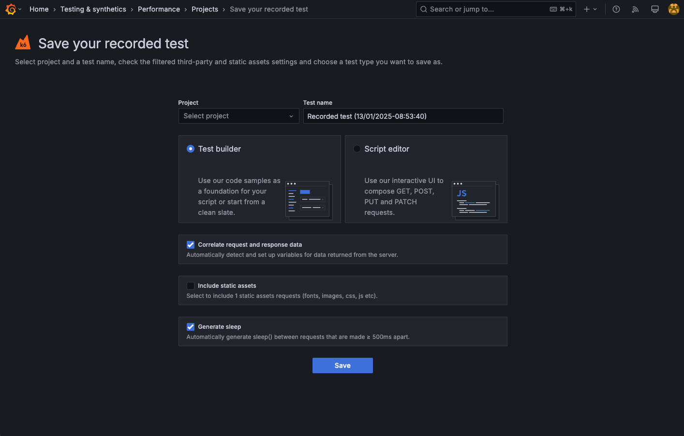
Task: Click the monitor icon in top bar
Action: [x=655, y=9]
